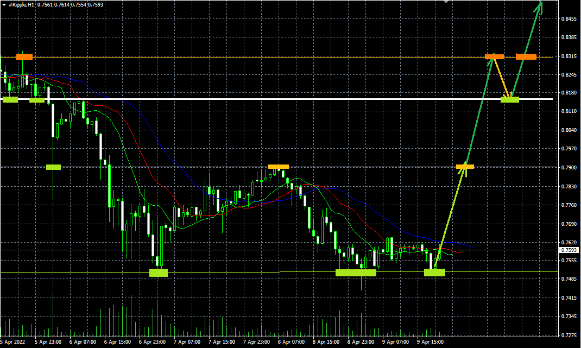
Task: Click the open price 0.7561 in chart header
Action: pos(45,5)
